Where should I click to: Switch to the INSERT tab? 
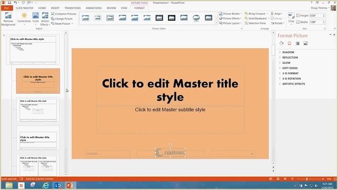coord(55,8)
